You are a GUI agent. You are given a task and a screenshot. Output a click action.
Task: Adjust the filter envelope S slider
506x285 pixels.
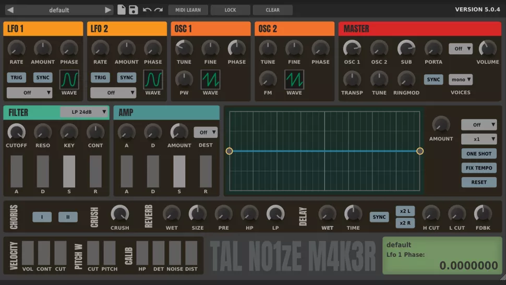pyautogui.click(x=69, y=171)
